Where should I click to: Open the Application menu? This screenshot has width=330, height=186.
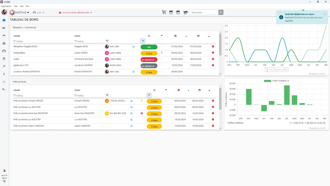pos(6,6)
